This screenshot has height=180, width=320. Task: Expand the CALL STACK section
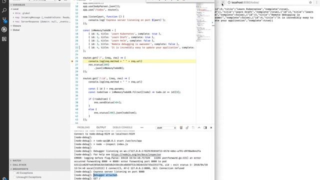point(39,164)
